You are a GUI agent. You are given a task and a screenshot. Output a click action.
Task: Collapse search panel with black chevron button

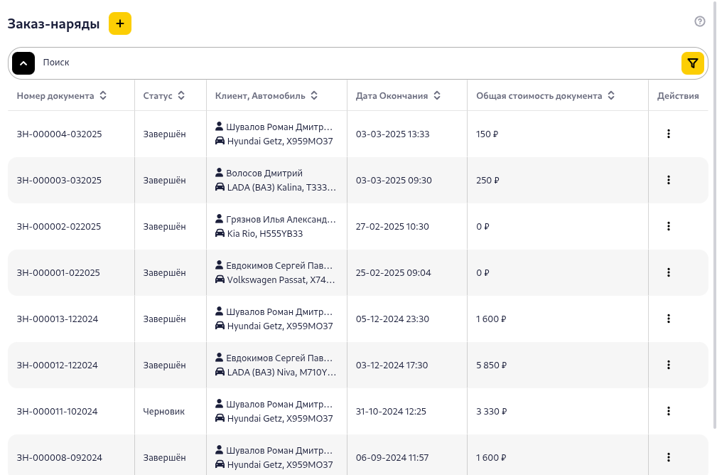tap(23, 63)
